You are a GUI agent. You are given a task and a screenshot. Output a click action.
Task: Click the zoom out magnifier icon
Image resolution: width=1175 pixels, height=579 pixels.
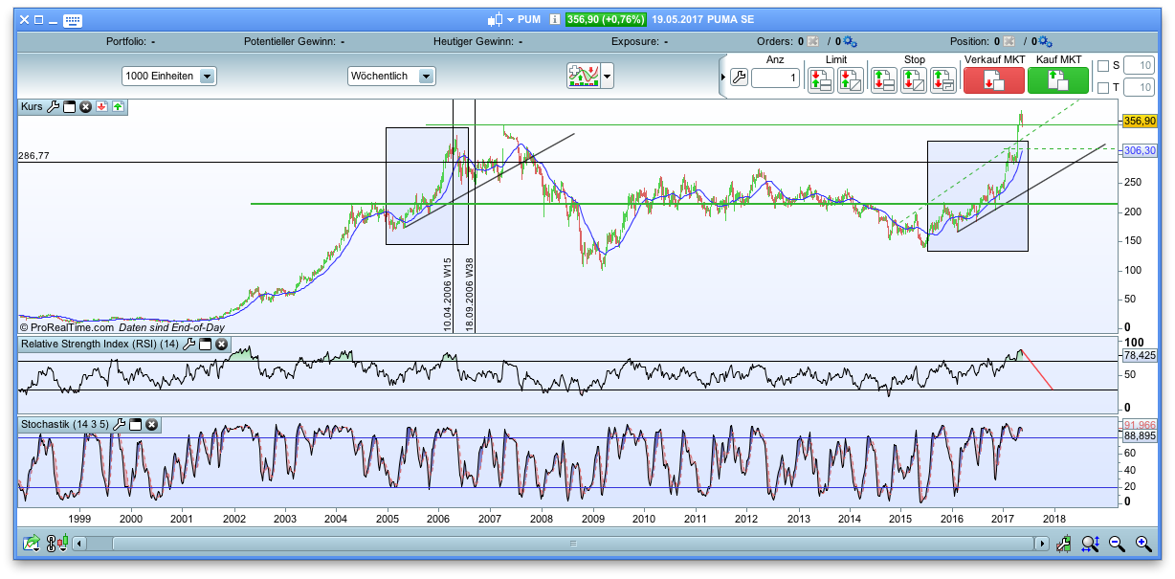[x=1117, y=544]
